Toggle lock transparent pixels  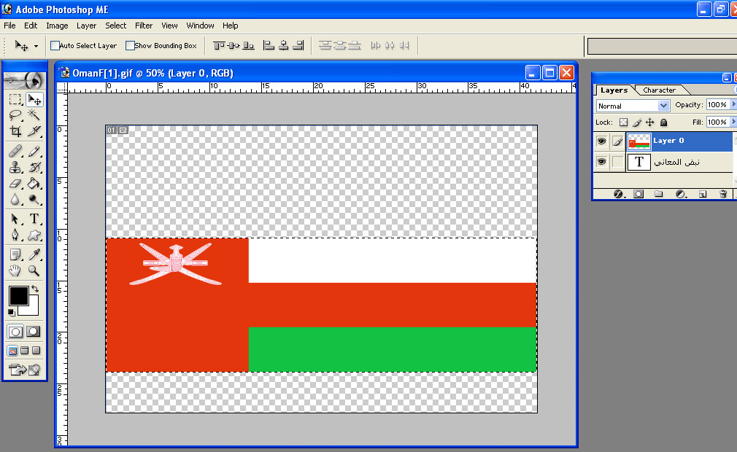coord(623,122)
